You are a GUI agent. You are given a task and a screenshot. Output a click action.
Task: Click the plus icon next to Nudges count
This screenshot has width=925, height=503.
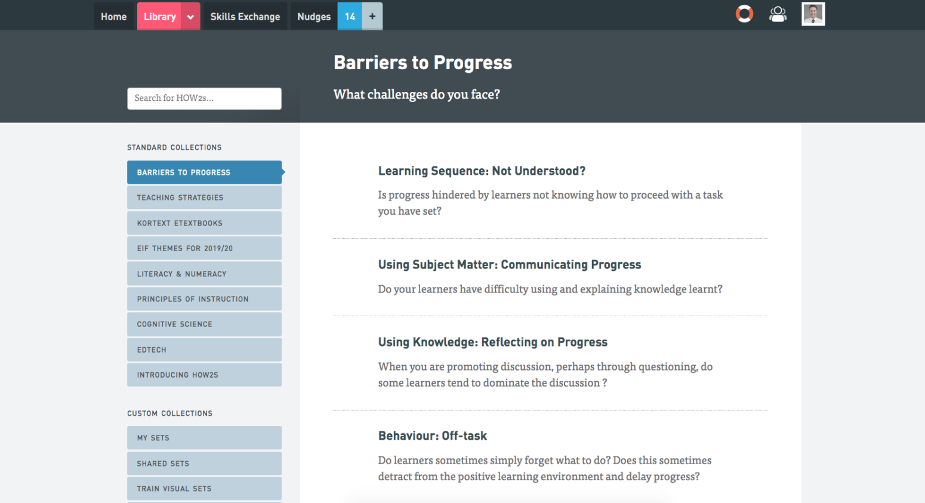[x=372, y=16]
